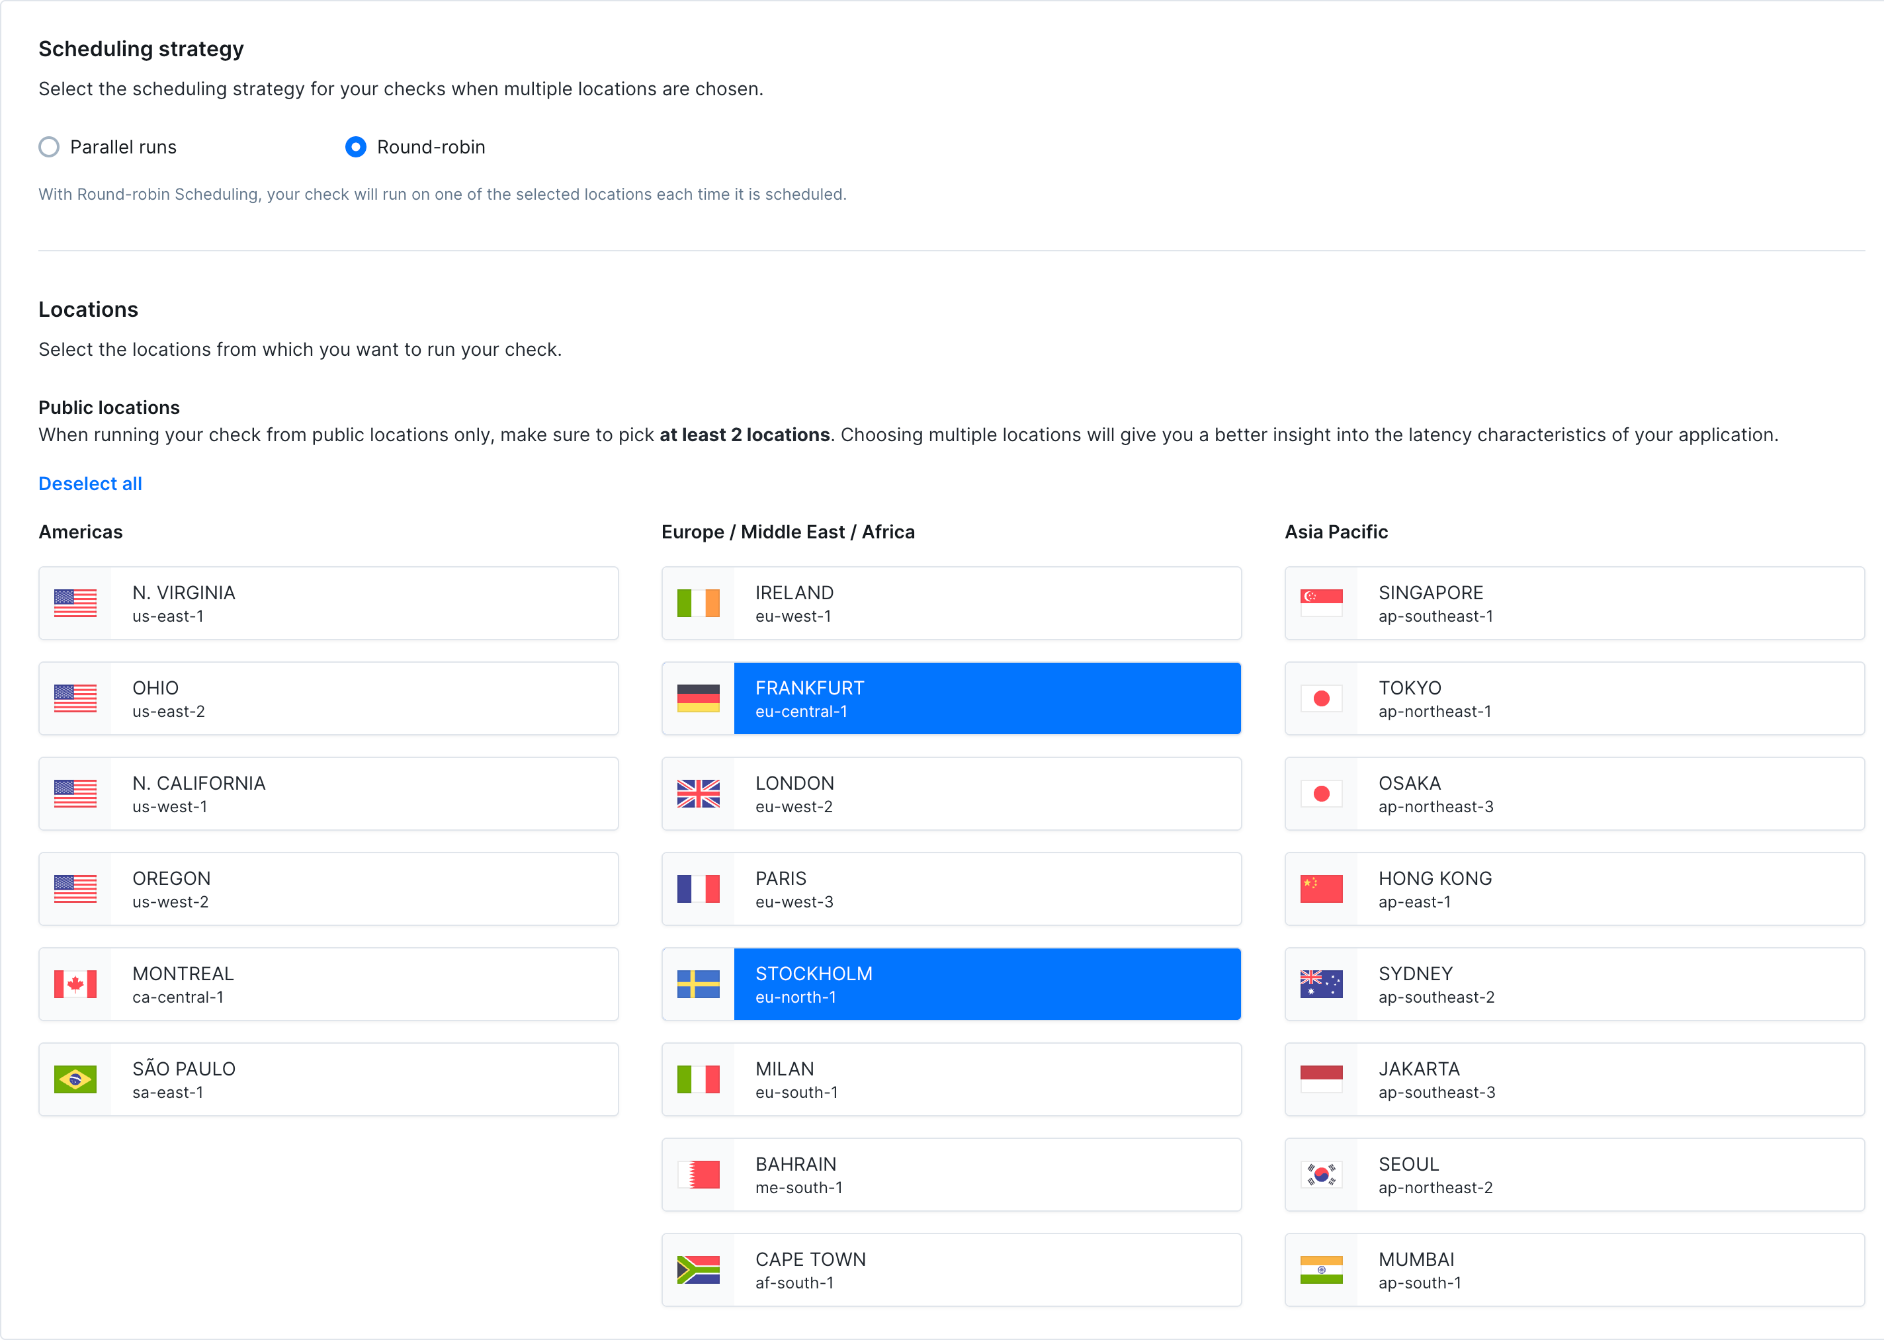
Task: Click the Japan flag next to Tokyo
Action: pos(1321,698)
